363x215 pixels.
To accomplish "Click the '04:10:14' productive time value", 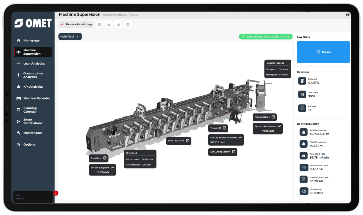I will (x=317, y=169).
